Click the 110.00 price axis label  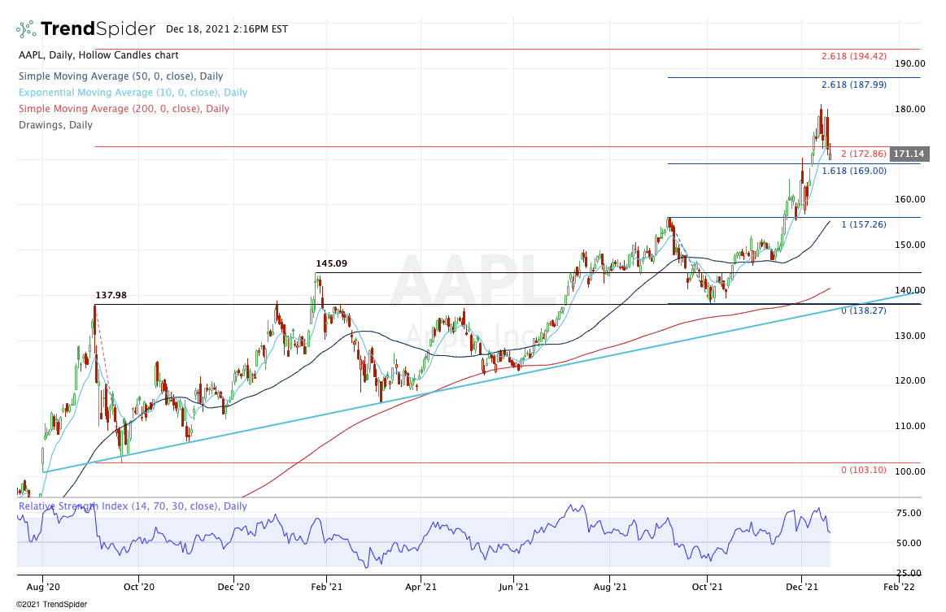coord(909,427)
